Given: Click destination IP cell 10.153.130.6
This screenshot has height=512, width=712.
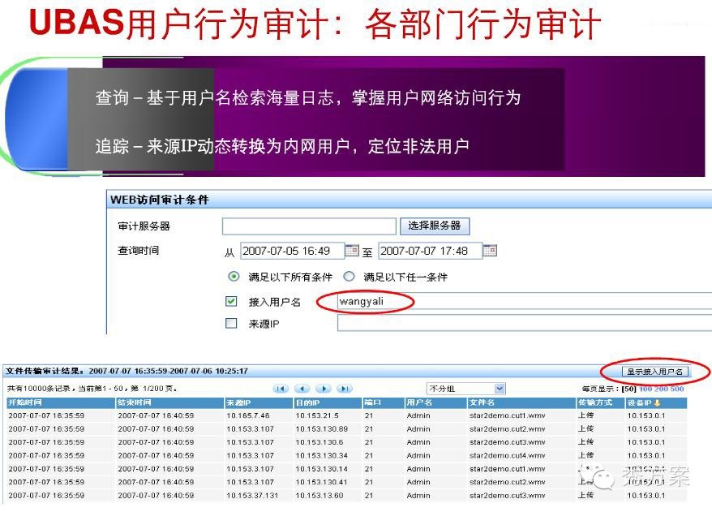Looking at the screenshot, I should point(320,442).
